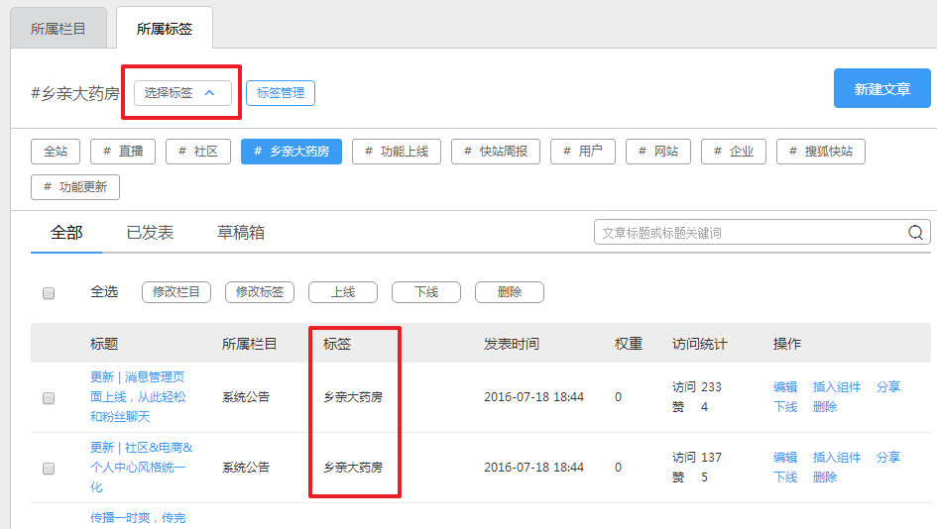Image resolution: width=937 pixels, height=529 pixels.
Task: Click 分享 for the 社区&电商& article
Action: (888, 458)
